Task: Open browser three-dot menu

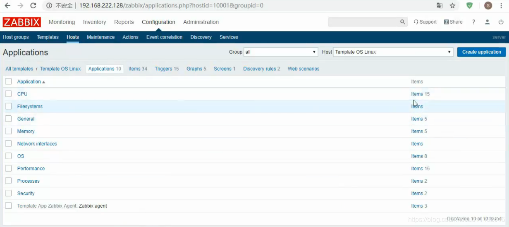Action: pyautogui.click(x=502, y=6)
